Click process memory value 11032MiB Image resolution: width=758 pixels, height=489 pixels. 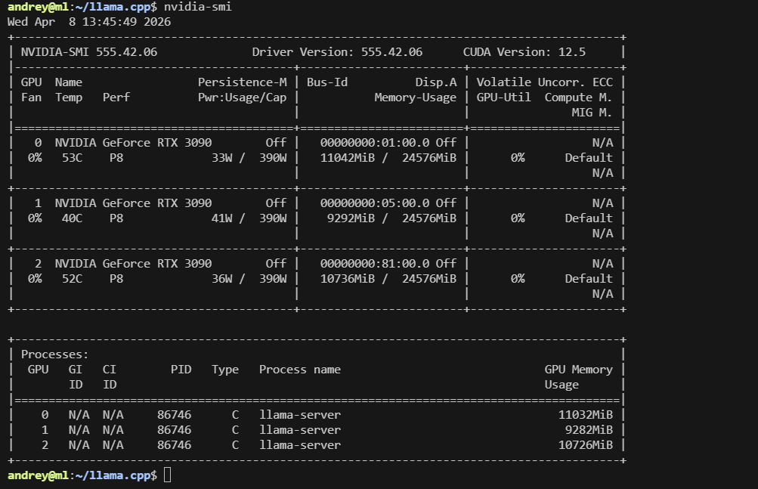pyautogui.click(x=586, y=415)
